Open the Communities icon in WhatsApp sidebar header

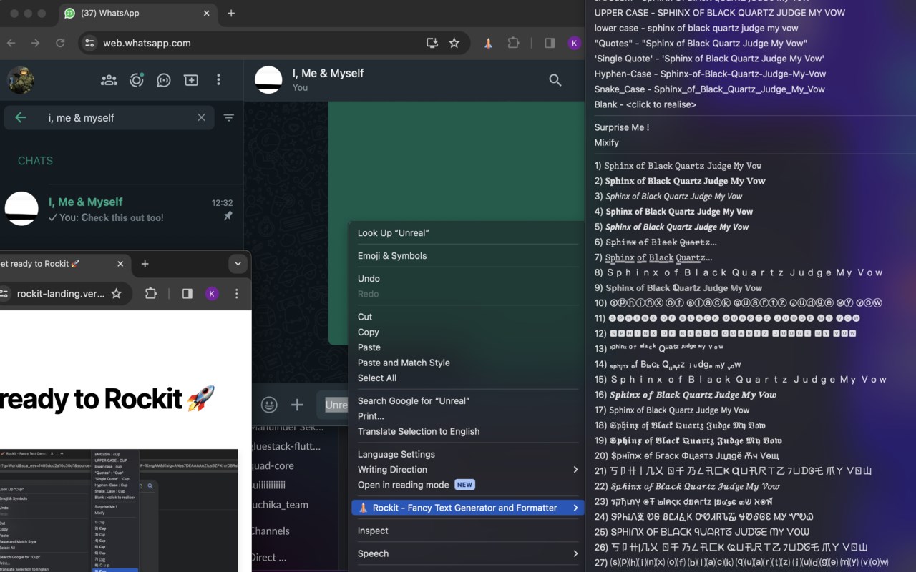coord(109,80)
